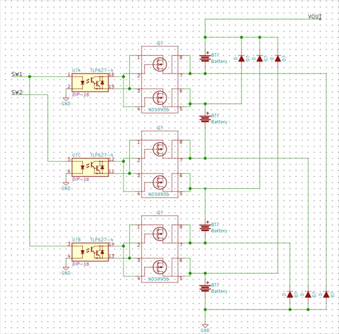Select the SW1 net label
This screenshot has height=334, width=339.
(x=17, y=74)
